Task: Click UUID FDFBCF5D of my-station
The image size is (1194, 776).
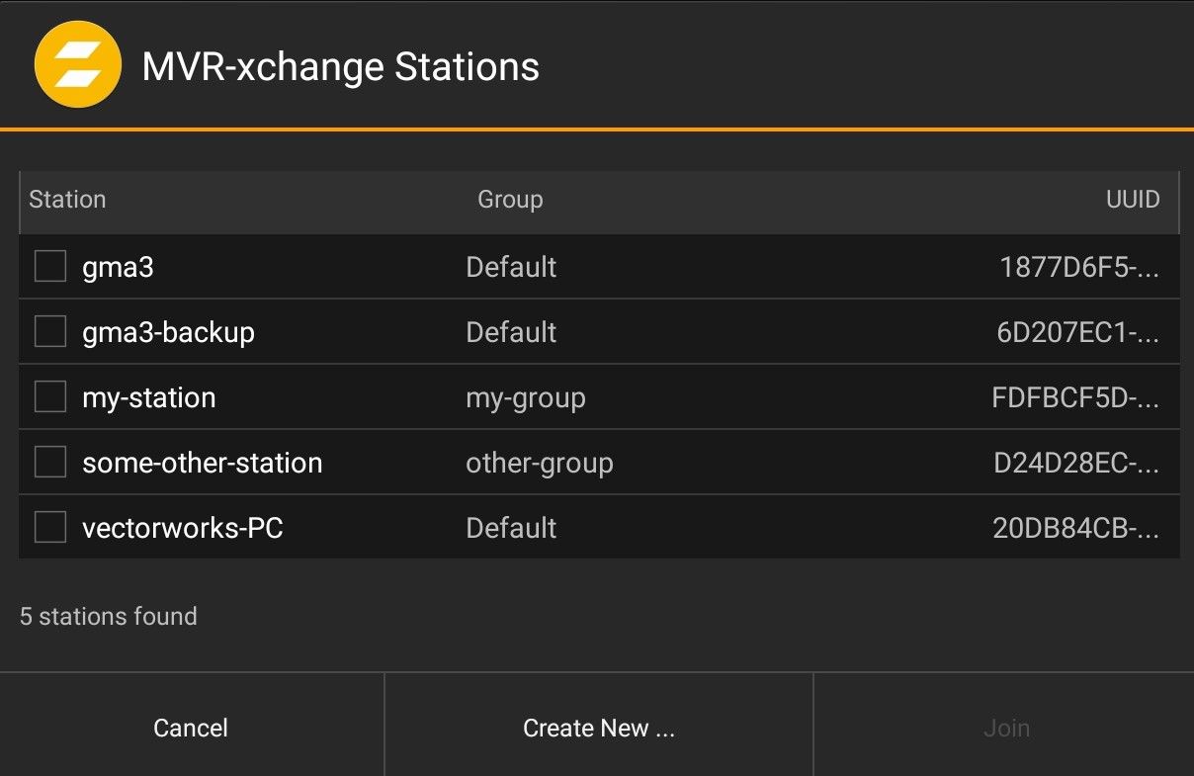Action: [x=1074, y=397]
